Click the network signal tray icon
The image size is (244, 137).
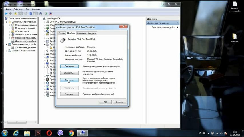(217, 133)
